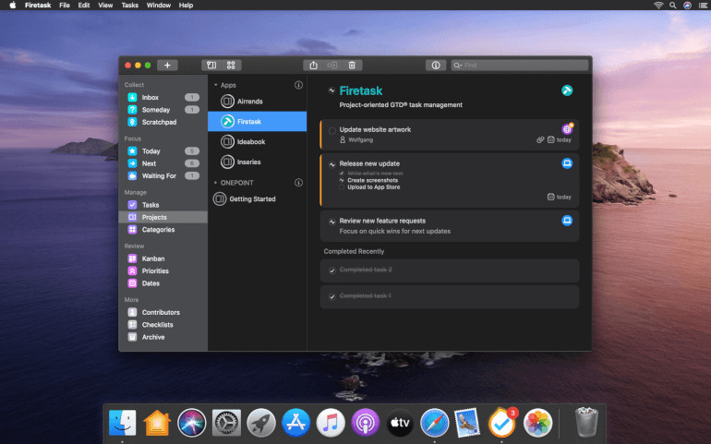Image resolution: width=711 pixels, height=444 pixels.
Task: Open the View menu
Action: coord(105,5)
